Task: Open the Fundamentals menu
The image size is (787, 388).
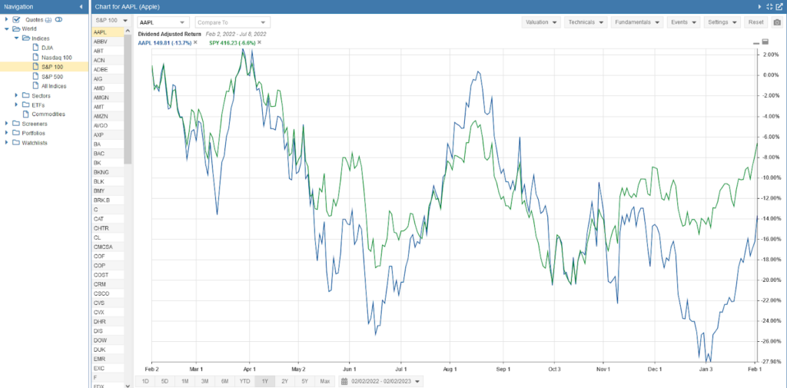Action: (637, 22)
